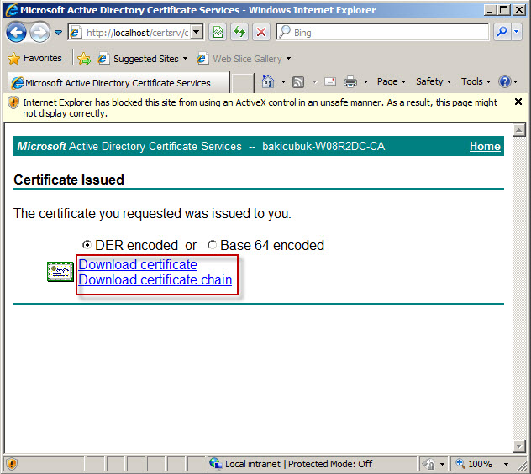The height and width of the screenshot is (474, 531).
Task: Click the 100% zoom level button
Action: point(475,464)
